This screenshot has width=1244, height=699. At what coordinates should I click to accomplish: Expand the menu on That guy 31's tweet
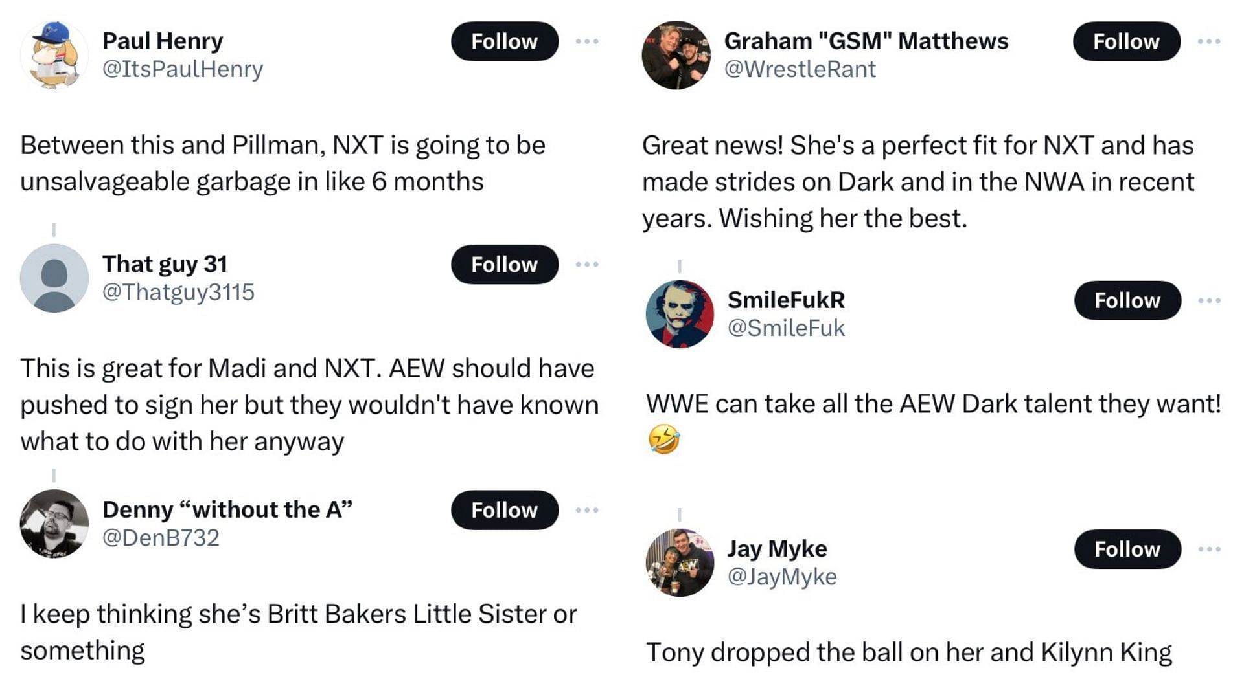tap(587, 264)
